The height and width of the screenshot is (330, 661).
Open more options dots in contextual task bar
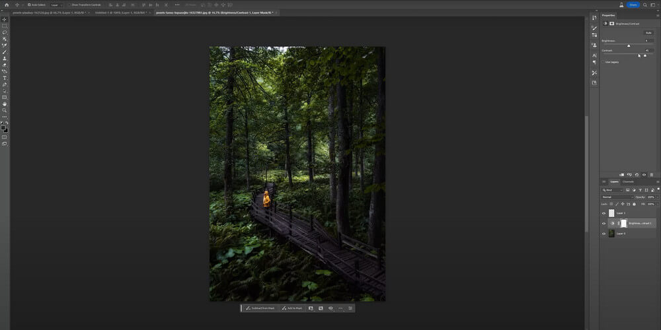[340, 308]
